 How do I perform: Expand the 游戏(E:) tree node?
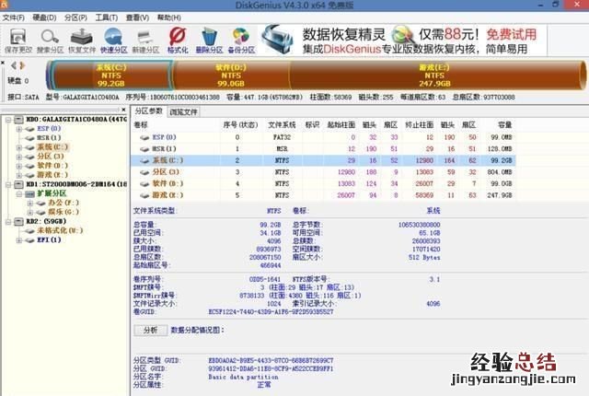pos(18,175)
